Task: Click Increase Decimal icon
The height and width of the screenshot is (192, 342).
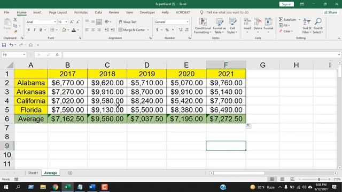Action: click(x=181, y=30)
